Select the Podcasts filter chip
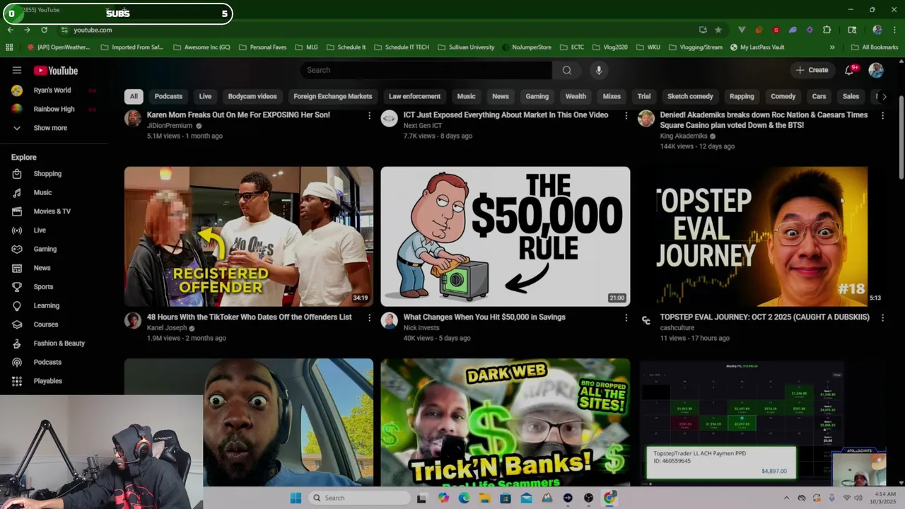 point(168,96)
